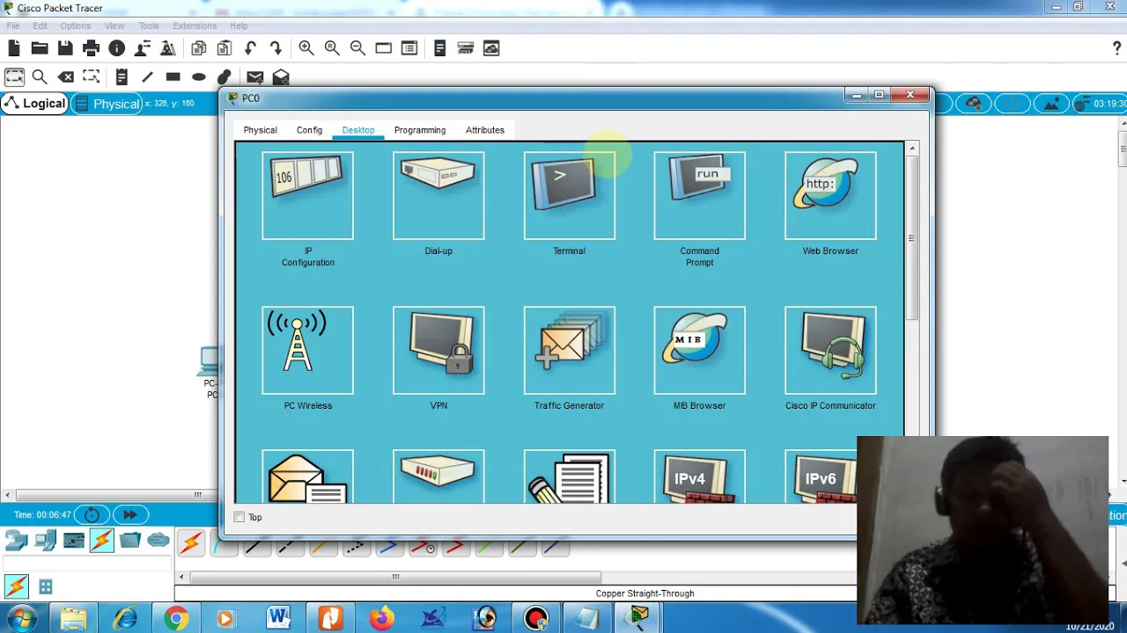Open Google Chrome from taskbar

pos(176,619)
